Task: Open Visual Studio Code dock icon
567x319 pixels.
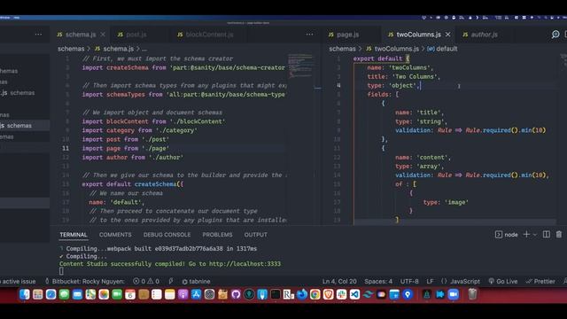Action: pyautogui.click(x=354, y=294)
